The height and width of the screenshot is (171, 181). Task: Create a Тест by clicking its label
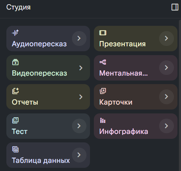click(20, 131)
